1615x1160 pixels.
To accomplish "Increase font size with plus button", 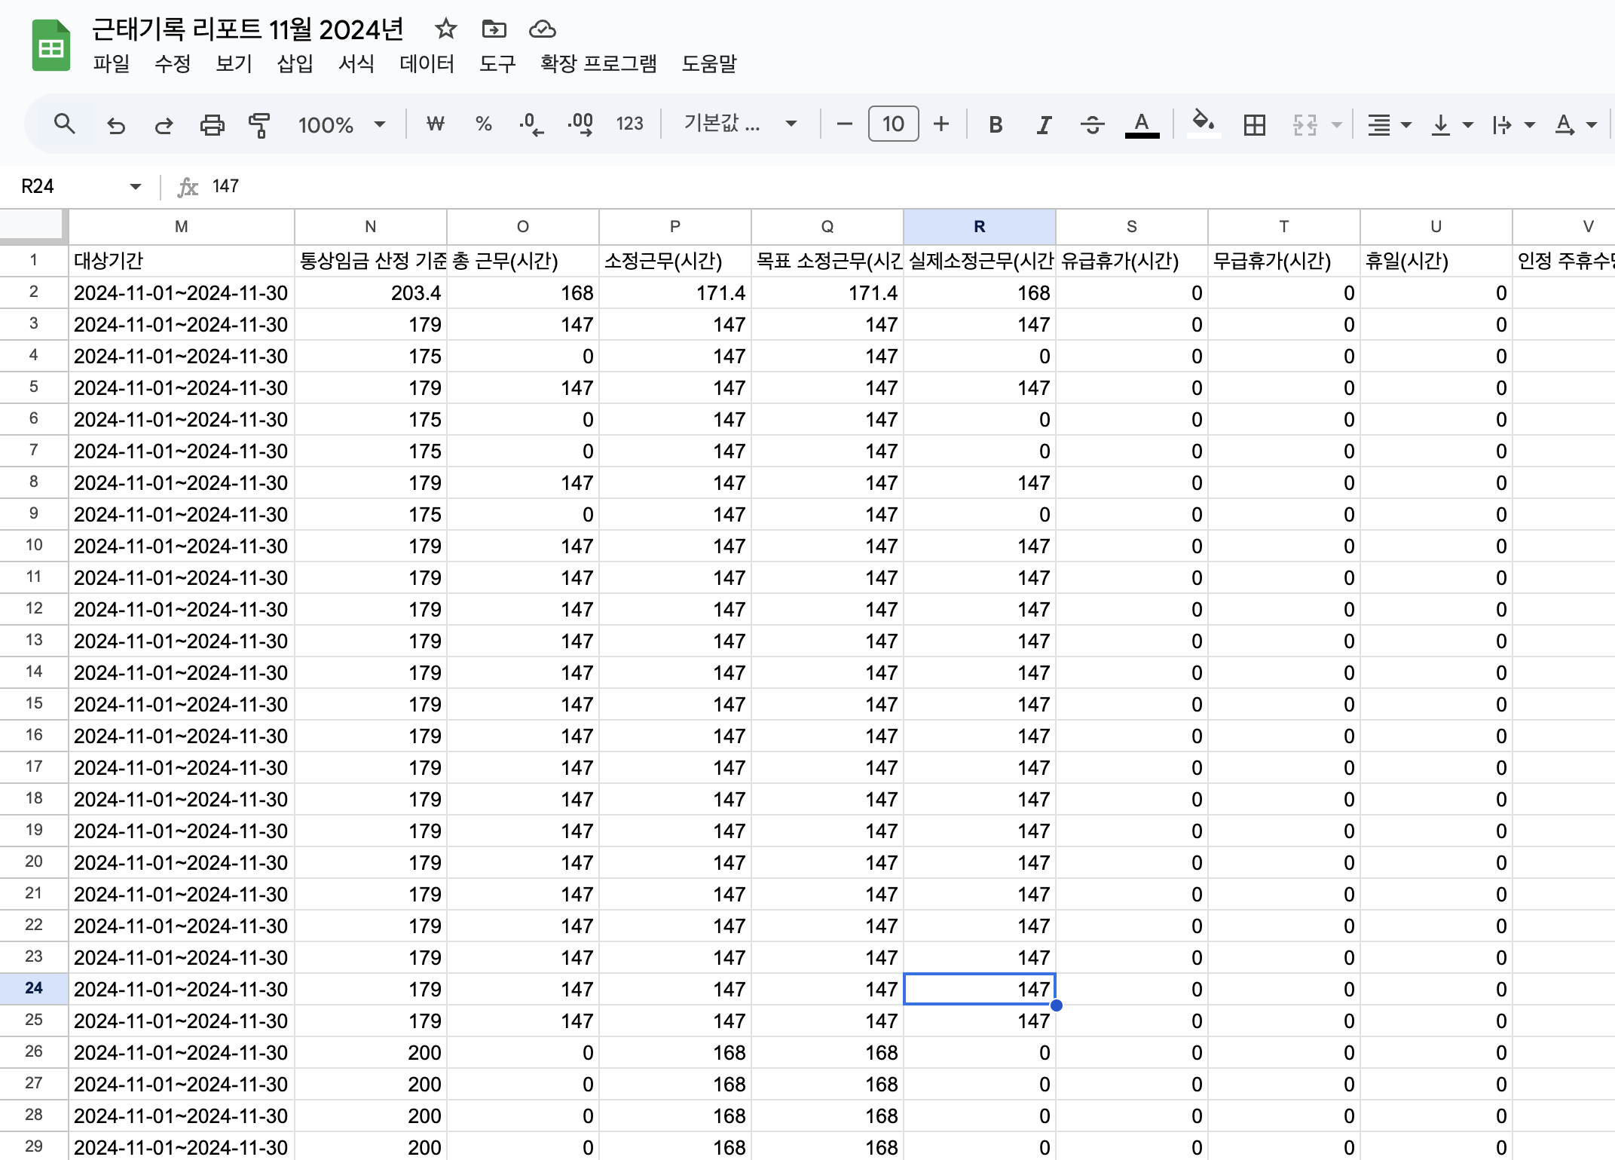I will click(x=941, y=124).
